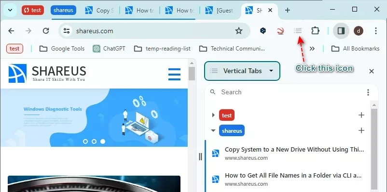Select the first carousel dot
The height and width of the screenshot is (192, 387).
point(85,141)
